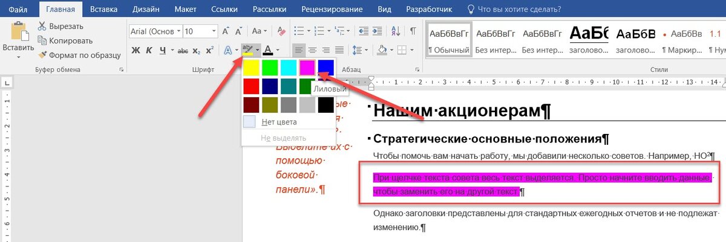Click the Что вы хотите сделать search box
Screen dimensions: 726x242
coord(518,9)
